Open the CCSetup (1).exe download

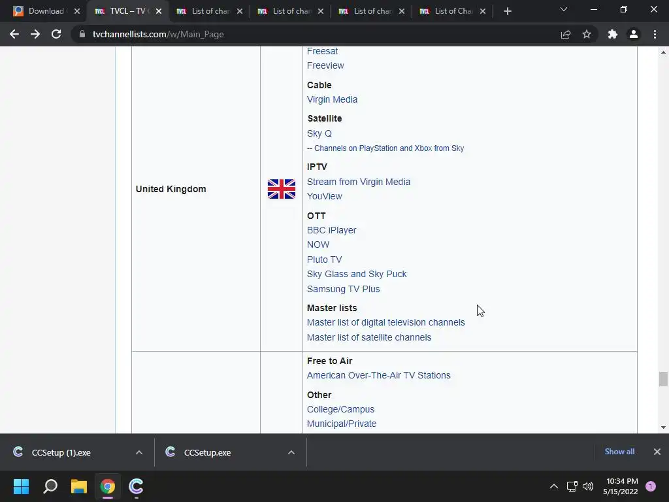click(61, 452)
